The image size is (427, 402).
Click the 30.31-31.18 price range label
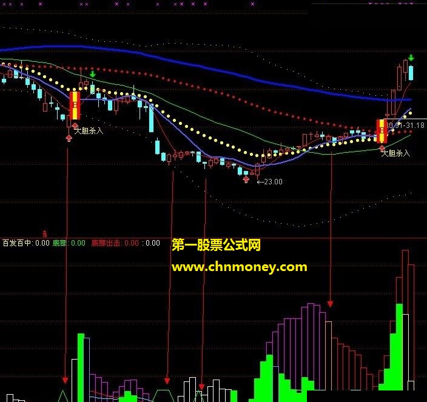point(406,125)
